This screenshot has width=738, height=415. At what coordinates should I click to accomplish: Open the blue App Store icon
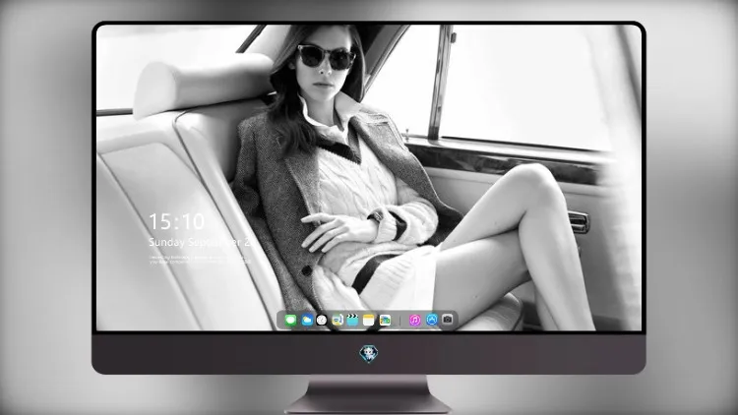click(x=432, y=320)
